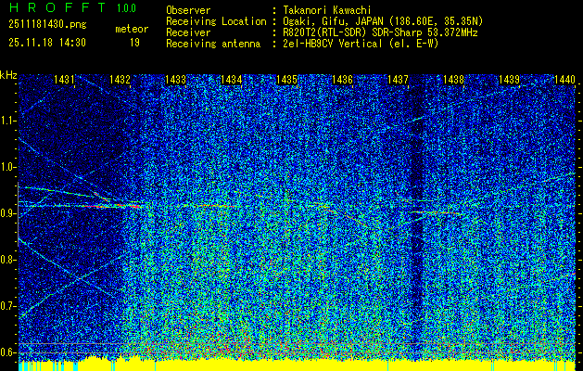Screen dimensions: 583x371
Task: Click time marker 1433
Action: 175,80
